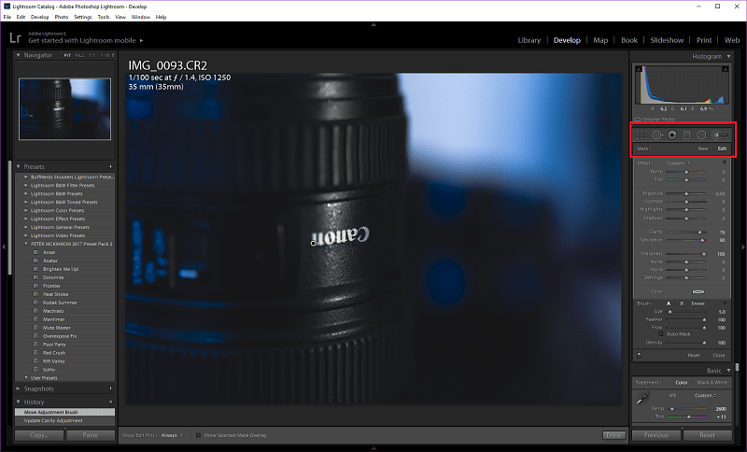Select the Erase brush mode

point(698,304)
